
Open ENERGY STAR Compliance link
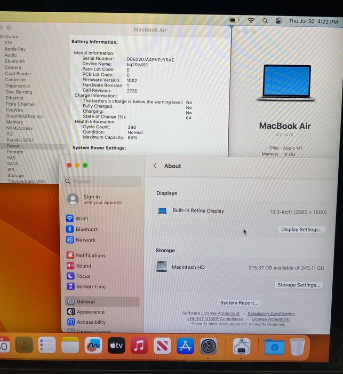216,318
